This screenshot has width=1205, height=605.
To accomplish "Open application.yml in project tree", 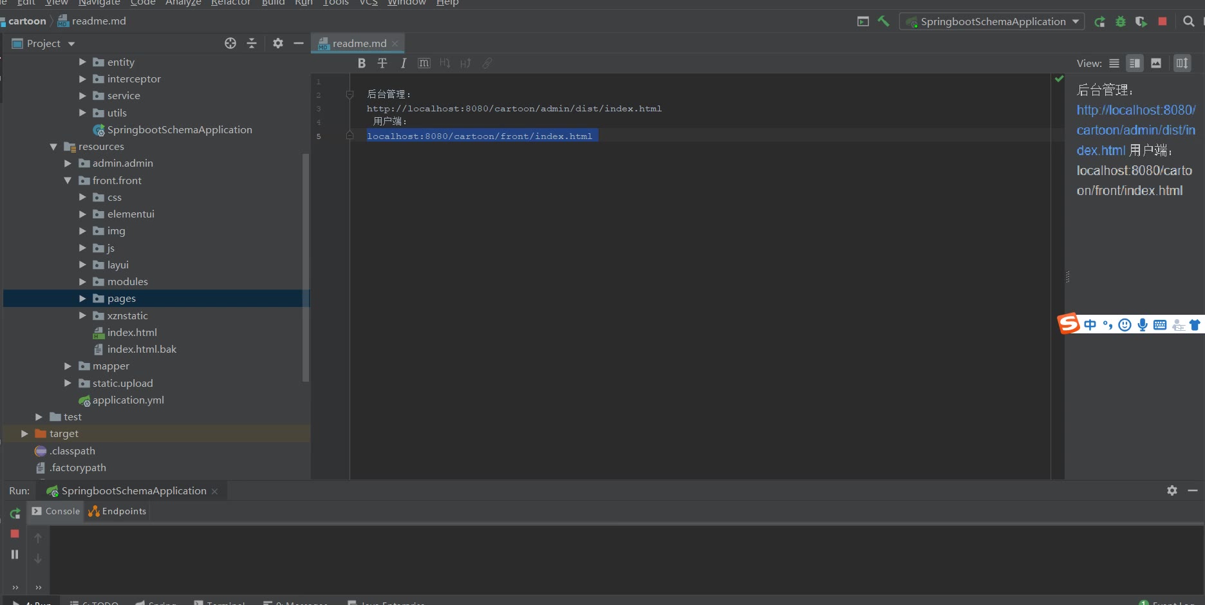I will pos(128,400).
